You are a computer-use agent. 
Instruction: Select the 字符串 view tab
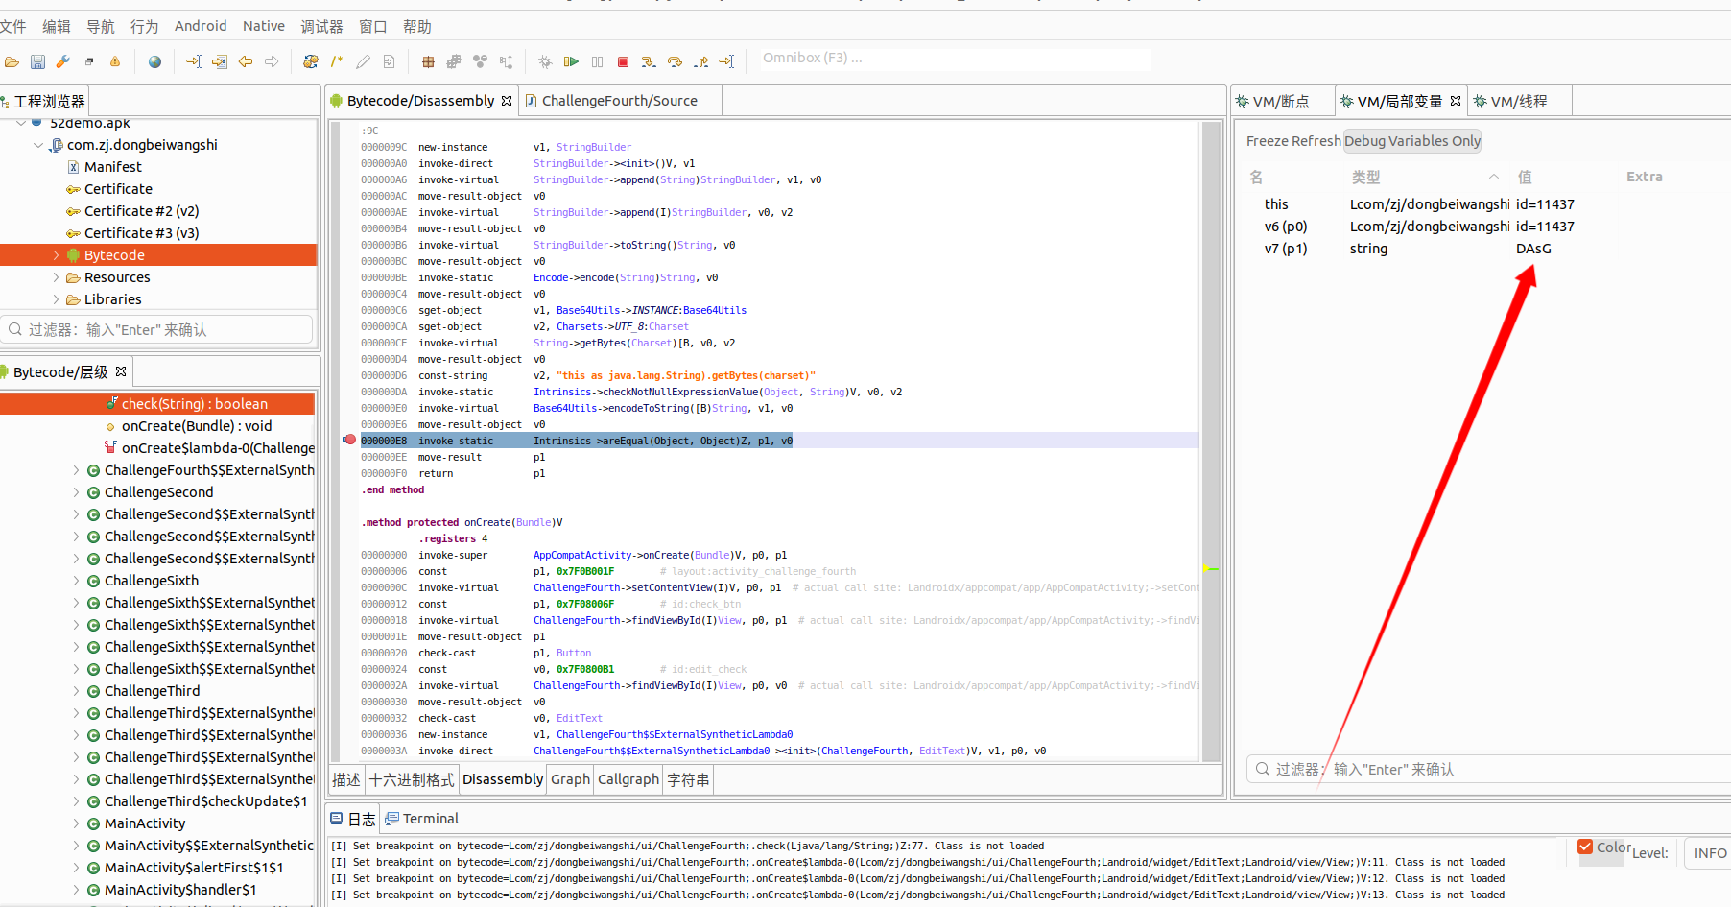click(x=688, y=779)
